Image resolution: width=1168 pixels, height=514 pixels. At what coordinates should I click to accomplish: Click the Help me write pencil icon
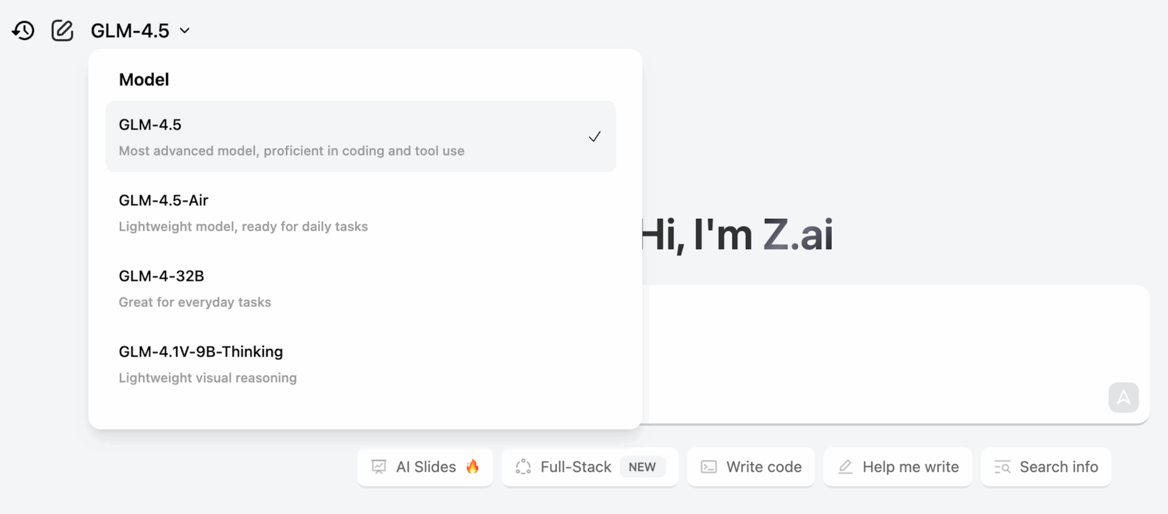click(845, 467)
